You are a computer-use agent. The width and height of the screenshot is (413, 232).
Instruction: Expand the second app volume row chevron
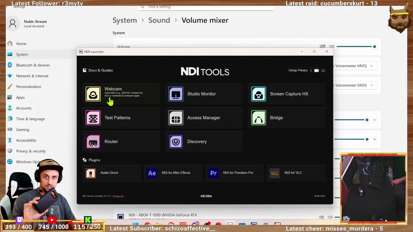pyautogui.click(x=375, y=139)
